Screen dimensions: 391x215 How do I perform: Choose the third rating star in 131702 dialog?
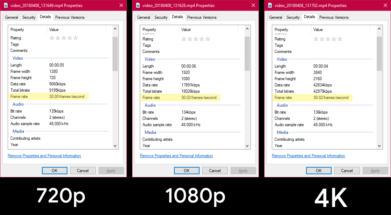(x=328, y=39)
